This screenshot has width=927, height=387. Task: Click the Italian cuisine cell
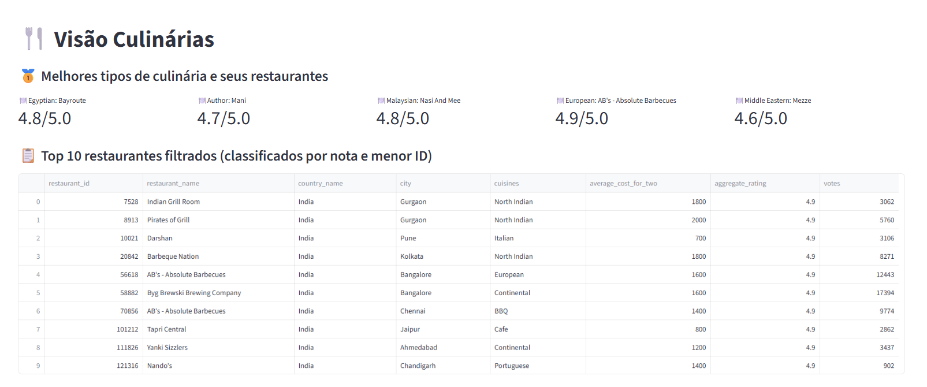coord(538,238)
